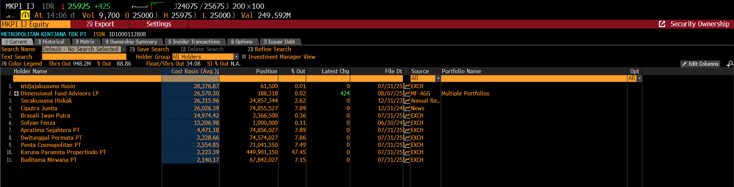Viewport: 734px width, 187px height.
Task: Open holder Secakusuma Hiskak
Action: 46,101
